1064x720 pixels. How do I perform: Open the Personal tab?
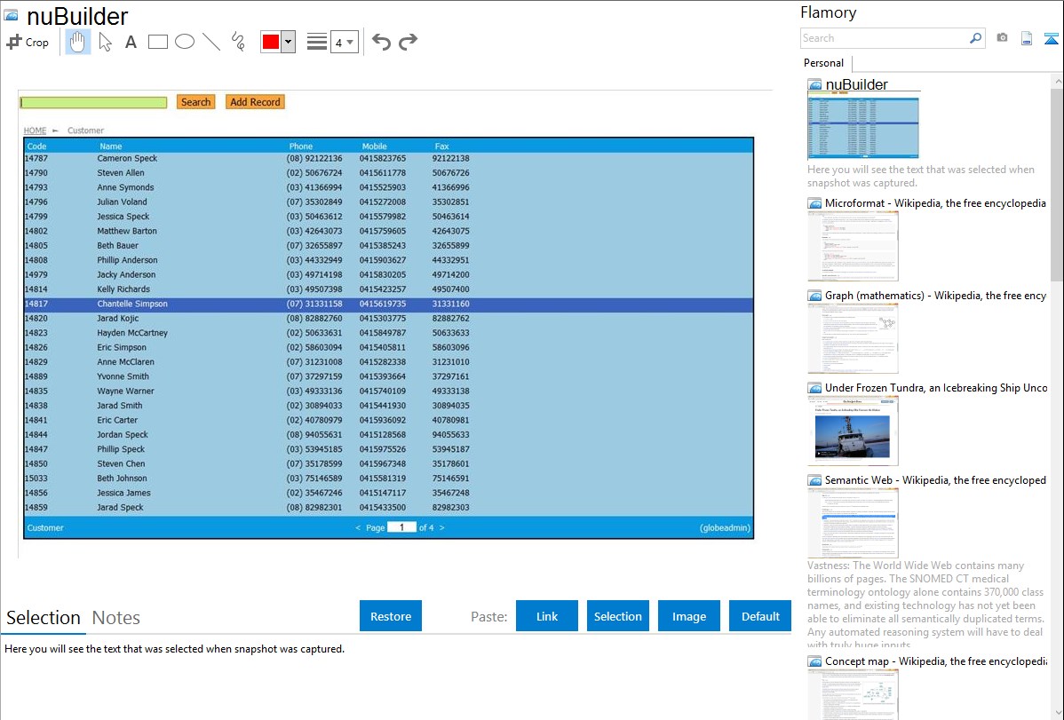point(823,63)
